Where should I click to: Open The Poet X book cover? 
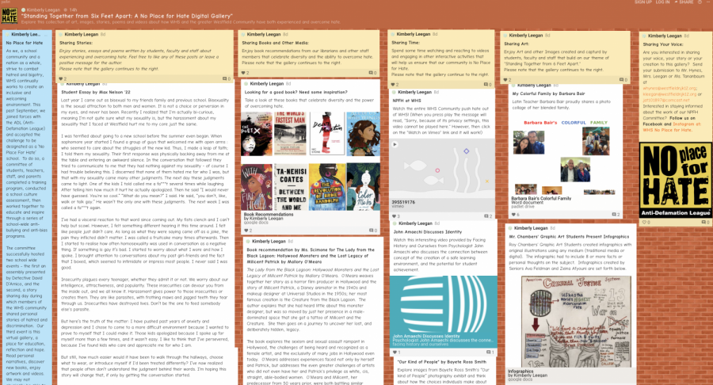click(257, 134)
